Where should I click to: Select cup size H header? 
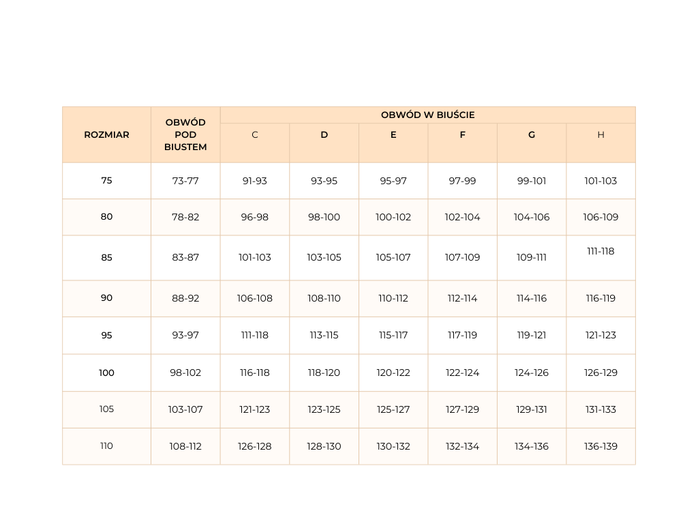tap(601, 134)
